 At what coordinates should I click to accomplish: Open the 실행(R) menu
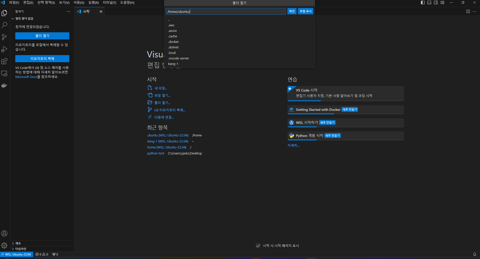click(93, 3)
